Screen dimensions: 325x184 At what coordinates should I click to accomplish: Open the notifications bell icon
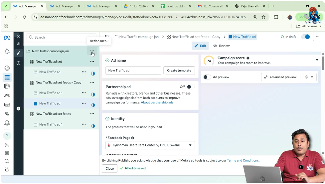click(7, 51)
